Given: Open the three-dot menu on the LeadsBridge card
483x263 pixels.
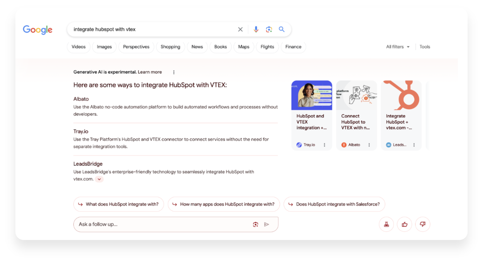Looking at the screenshot, I should pyautogui.click(x=414, y=145).
